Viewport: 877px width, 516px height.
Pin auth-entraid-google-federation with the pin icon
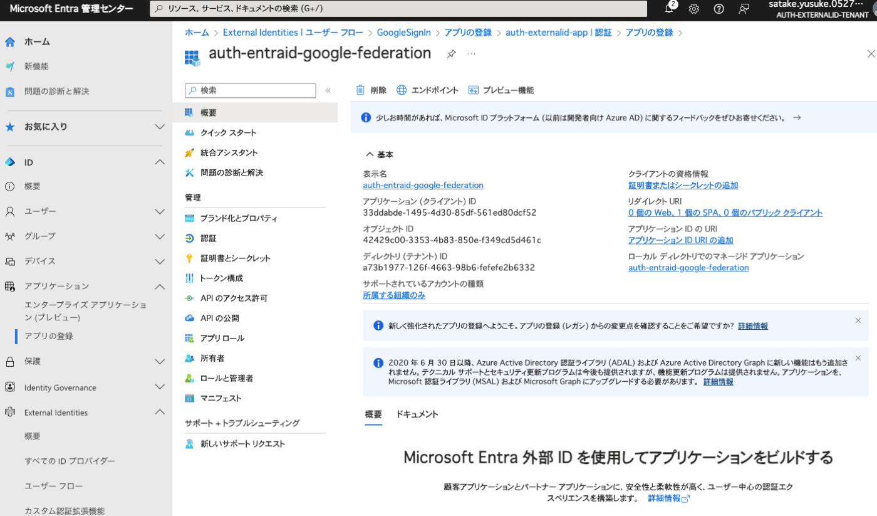tap(451, 54)
